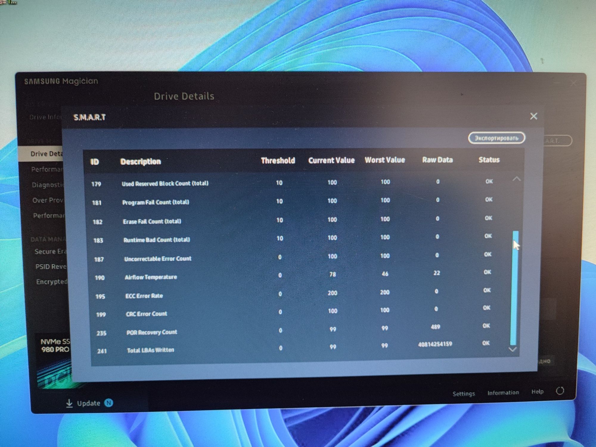Click the ID 235 cell

coord(101,333)
